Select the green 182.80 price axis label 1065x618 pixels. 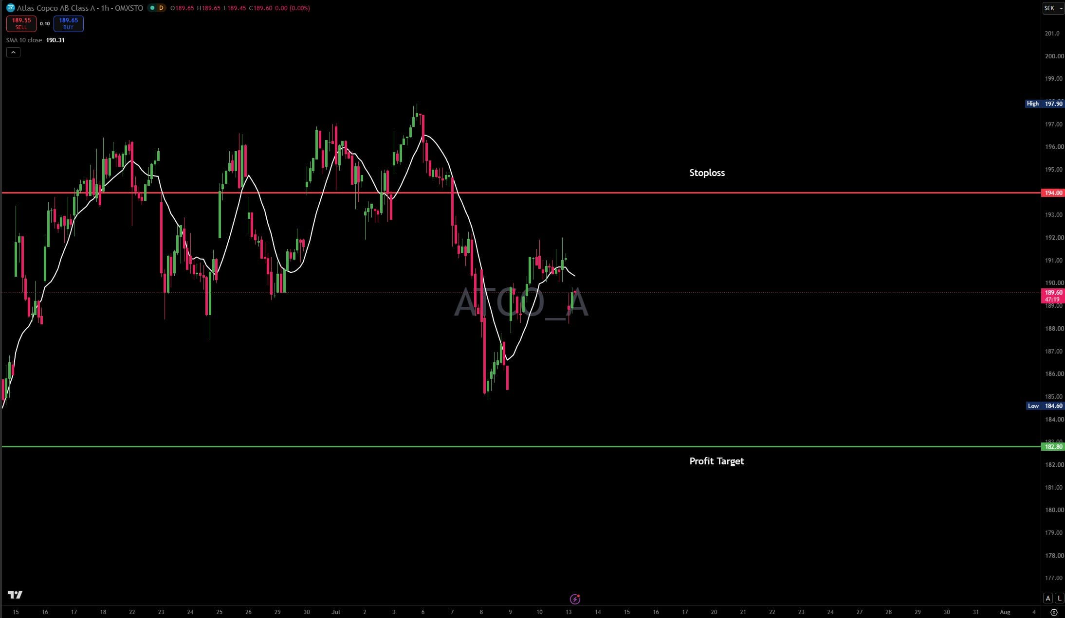click(1052, 446)
